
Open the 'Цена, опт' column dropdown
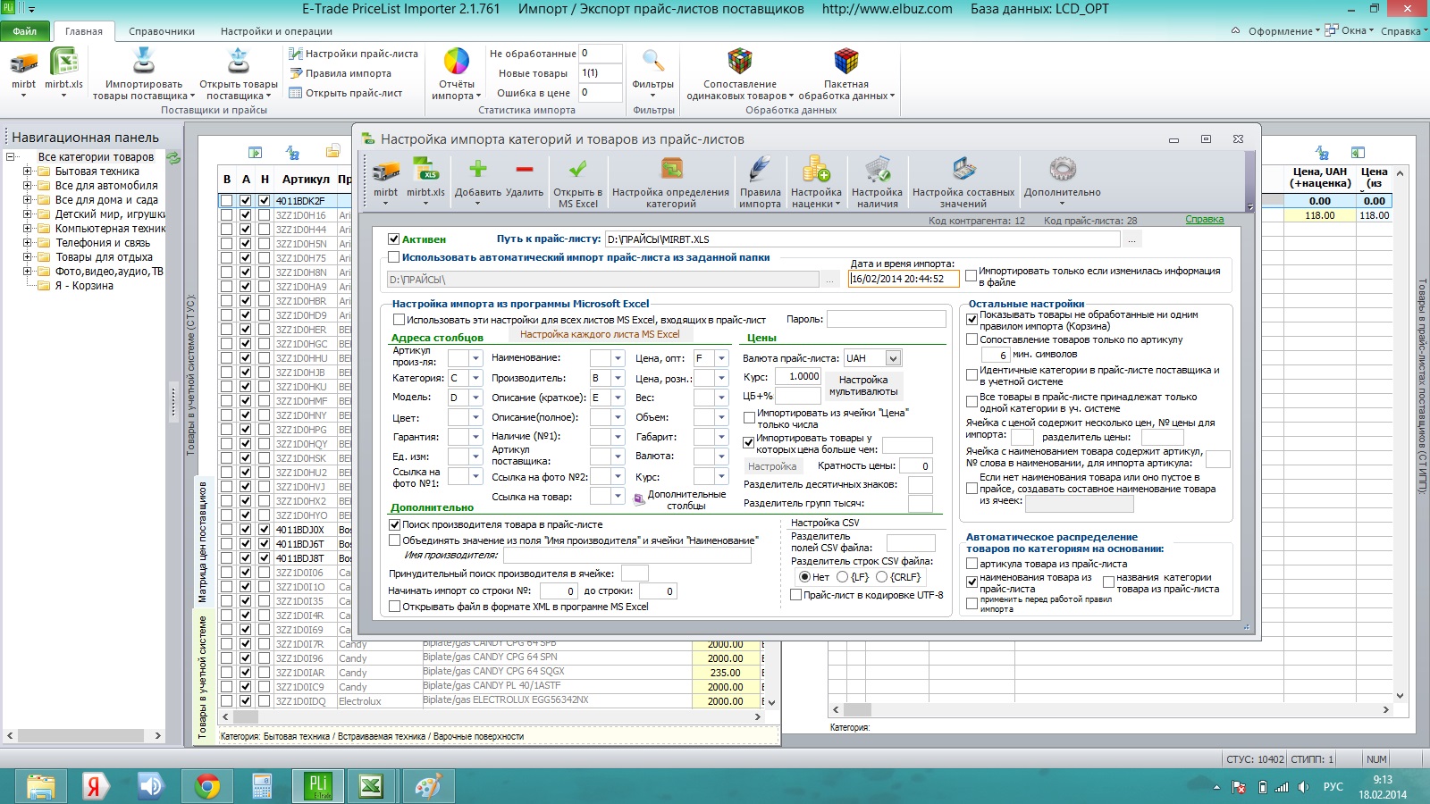[721, 358]
